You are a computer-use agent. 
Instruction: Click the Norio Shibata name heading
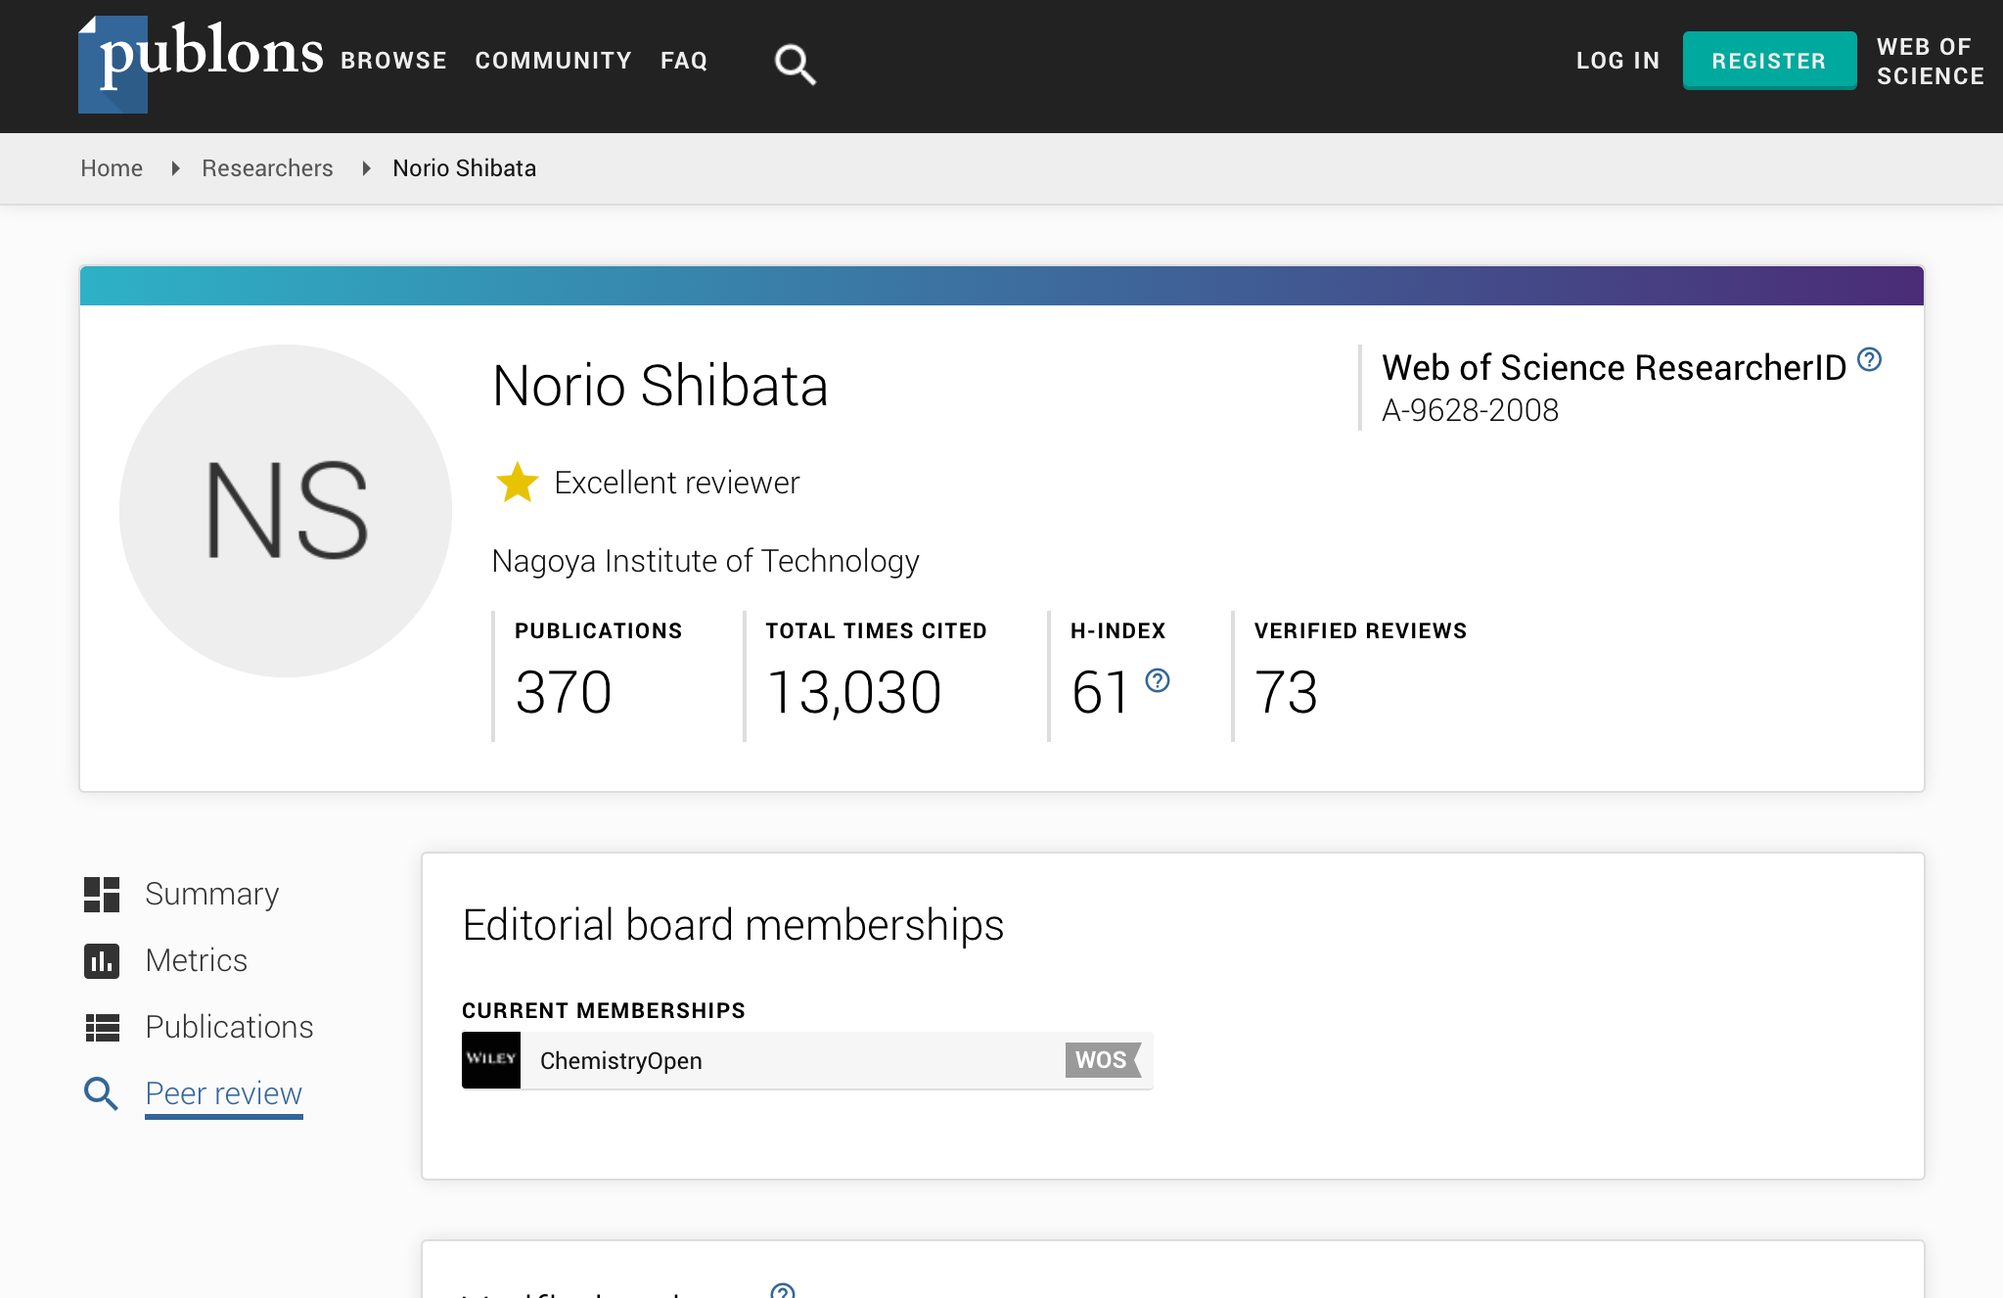[660, 386]
